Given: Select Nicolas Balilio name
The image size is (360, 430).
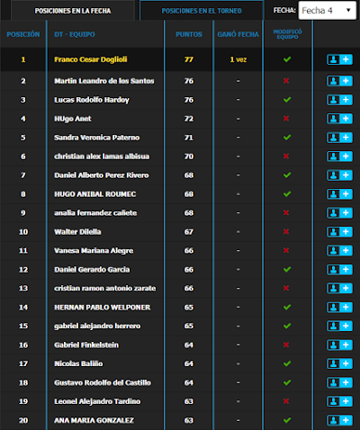Looking at the screenshot, I should (x=78, y=363).
